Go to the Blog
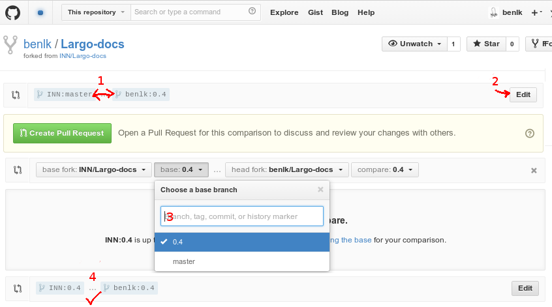The height and width of the screenshot is (307, 552). (x=340, y=12)
